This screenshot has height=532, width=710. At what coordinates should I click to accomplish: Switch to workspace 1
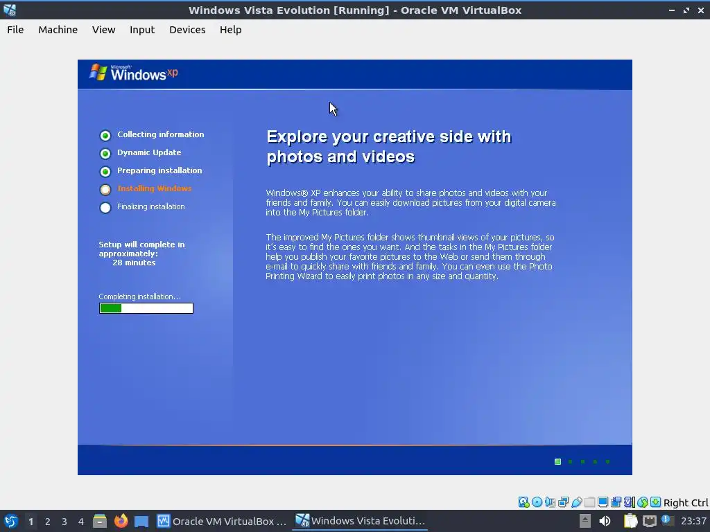tap(31, 522)
